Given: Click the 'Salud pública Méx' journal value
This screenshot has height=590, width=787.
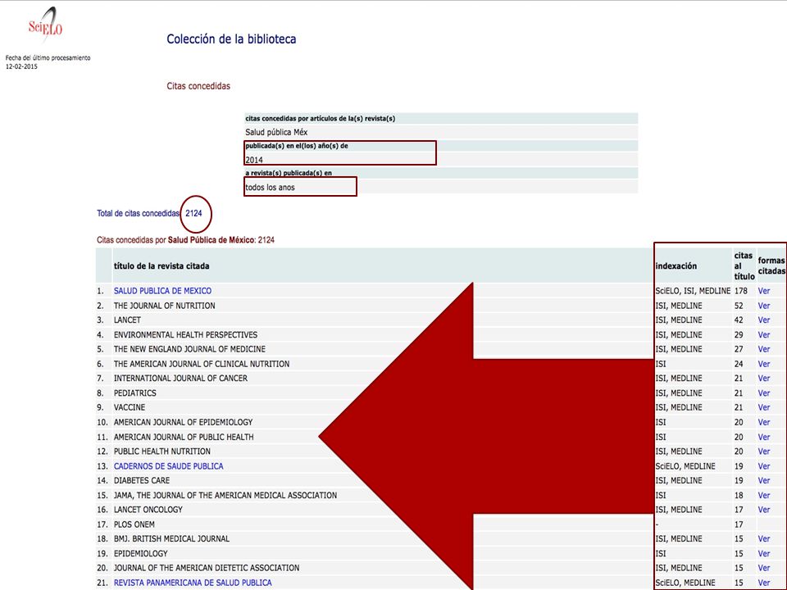Looking at the screenshot, I should click(x=276, y=133).
